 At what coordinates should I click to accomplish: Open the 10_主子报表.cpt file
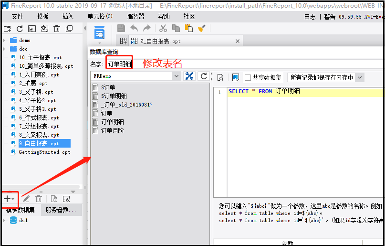point(40,58)
